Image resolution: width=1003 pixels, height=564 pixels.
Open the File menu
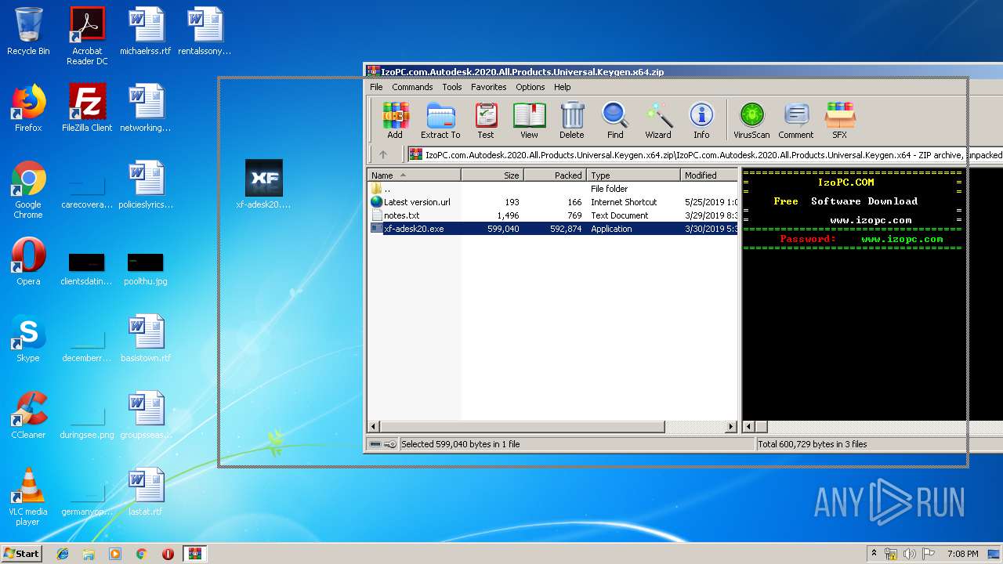[376, 87]
